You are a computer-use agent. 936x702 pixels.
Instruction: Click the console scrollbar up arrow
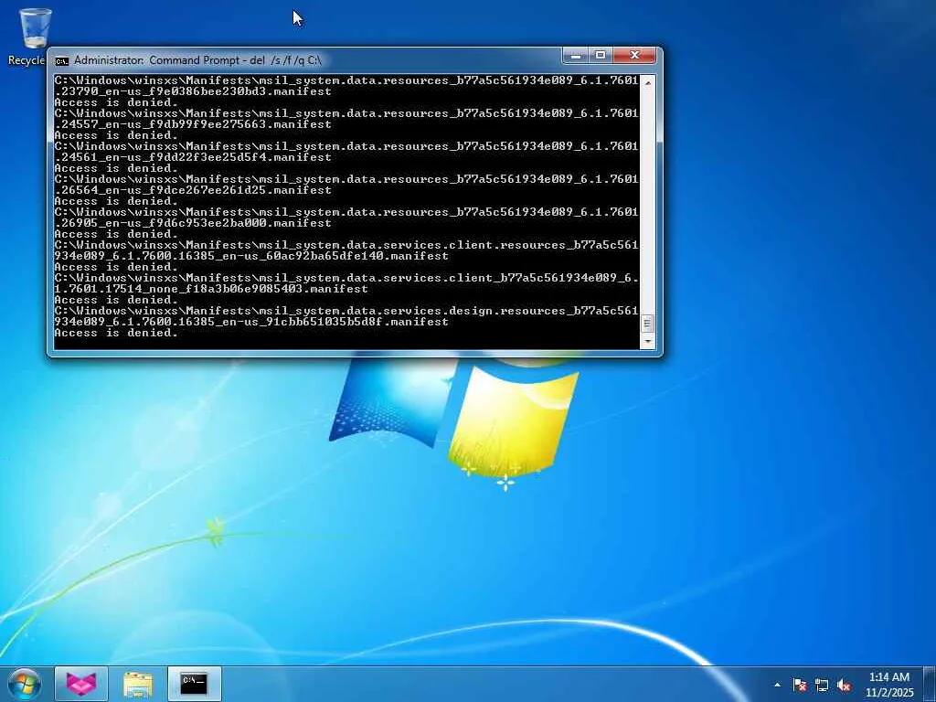(x=648, y=82)
